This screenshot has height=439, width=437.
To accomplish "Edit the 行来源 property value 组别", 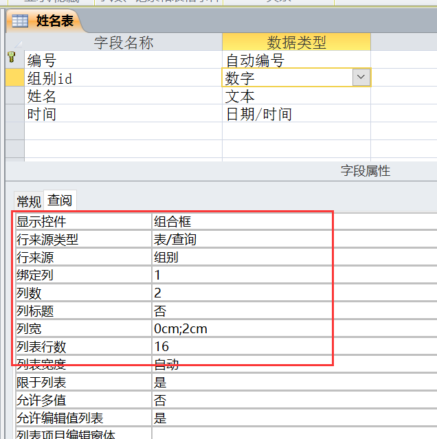I will click(x=240, y=257).
